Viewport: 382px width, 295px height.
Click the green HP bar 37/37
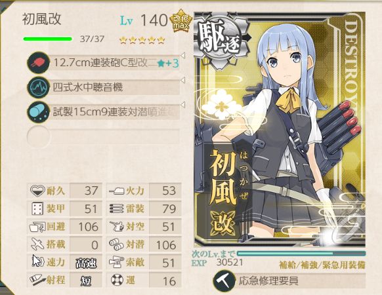tap(48, 39)
